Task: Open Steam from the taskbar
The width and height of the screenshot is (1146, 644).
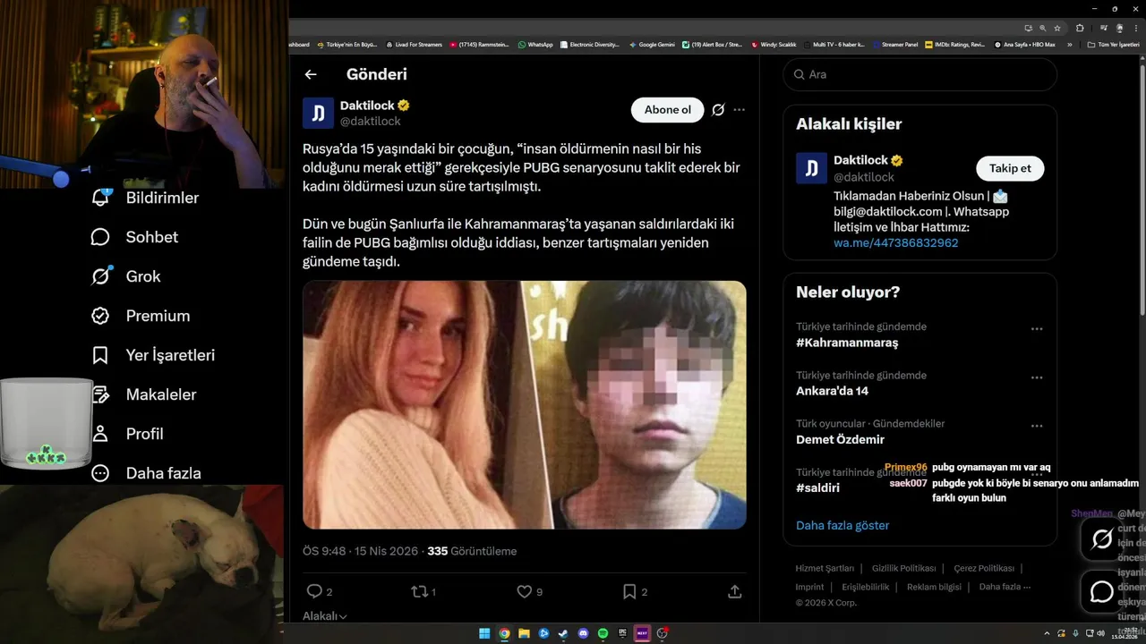Action: click(563, 633)
